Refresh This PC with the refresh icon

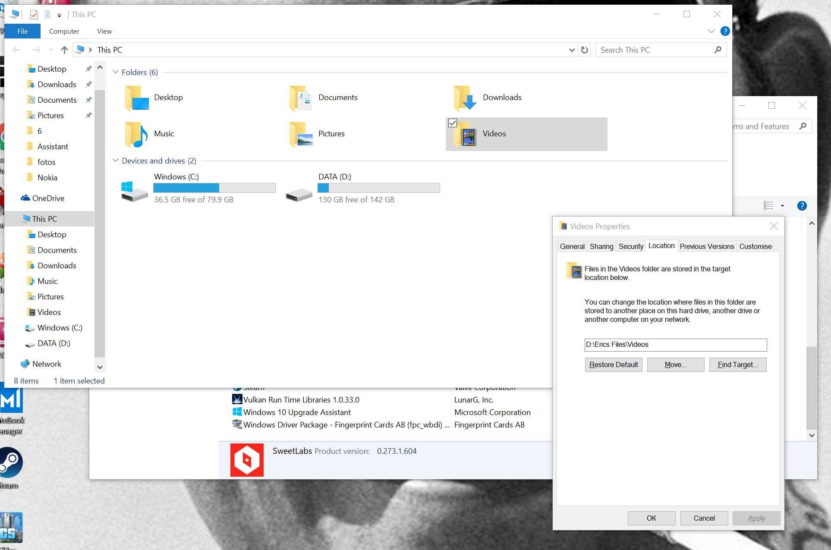585,50
